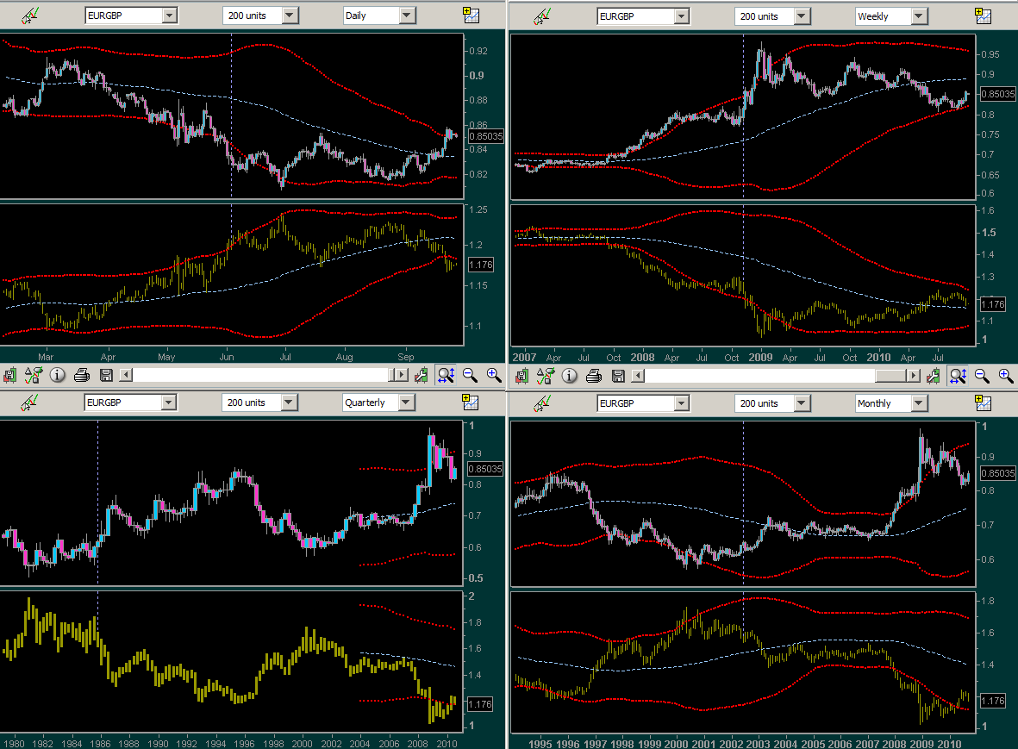This screenshot has height=749, width=1018.
Task: Open the 200 units dropdown in the Quarterly panel
Action: pyautogui.click(x=290, y=403)
